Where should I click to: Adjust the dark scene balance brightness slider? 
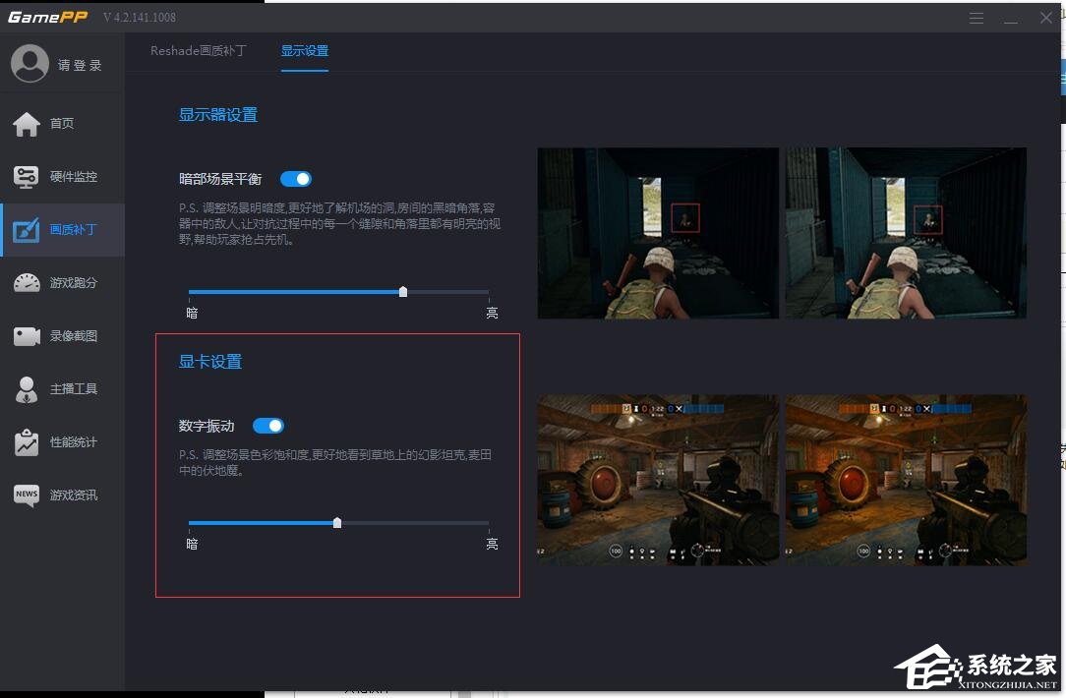402,292
